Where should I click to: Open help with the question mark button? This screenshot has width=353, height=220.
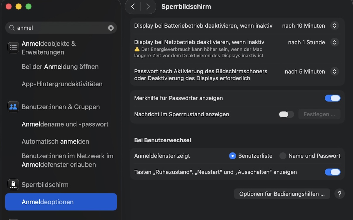(339, 194)
